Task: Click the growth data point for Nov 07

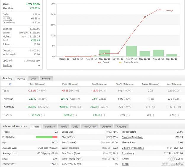Action: pyautogui.click(x=131, y=34)
